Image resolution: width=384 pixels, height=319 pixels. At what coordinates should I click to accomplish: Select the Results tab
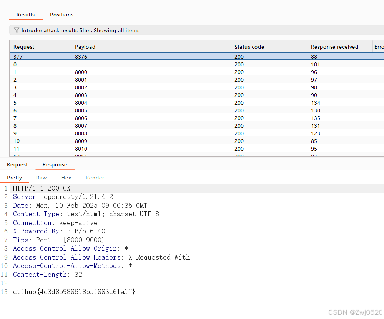pos(25,15)
